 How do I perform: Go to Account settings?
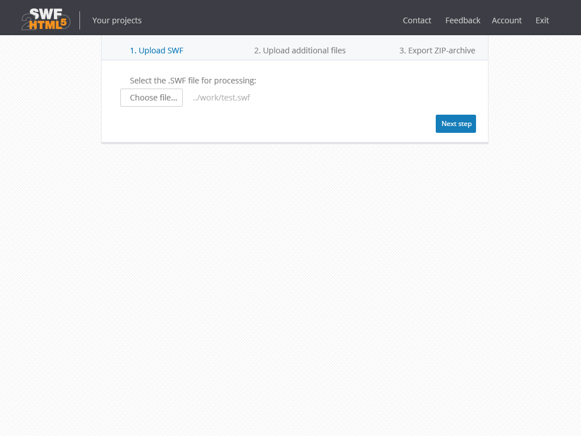(x=507, y=20)
